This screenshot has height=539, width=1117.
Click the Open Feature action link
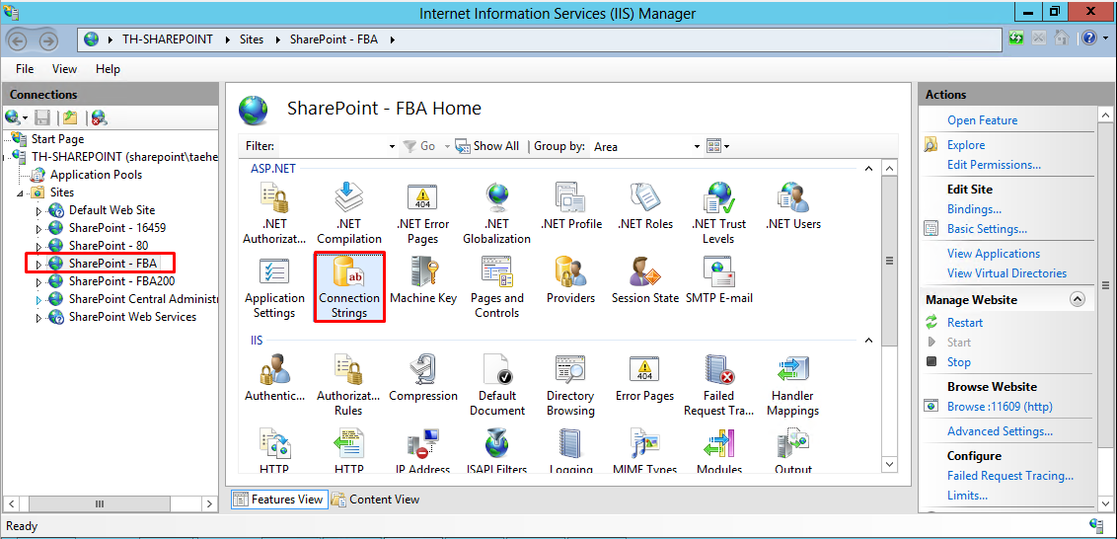point(983,120)
